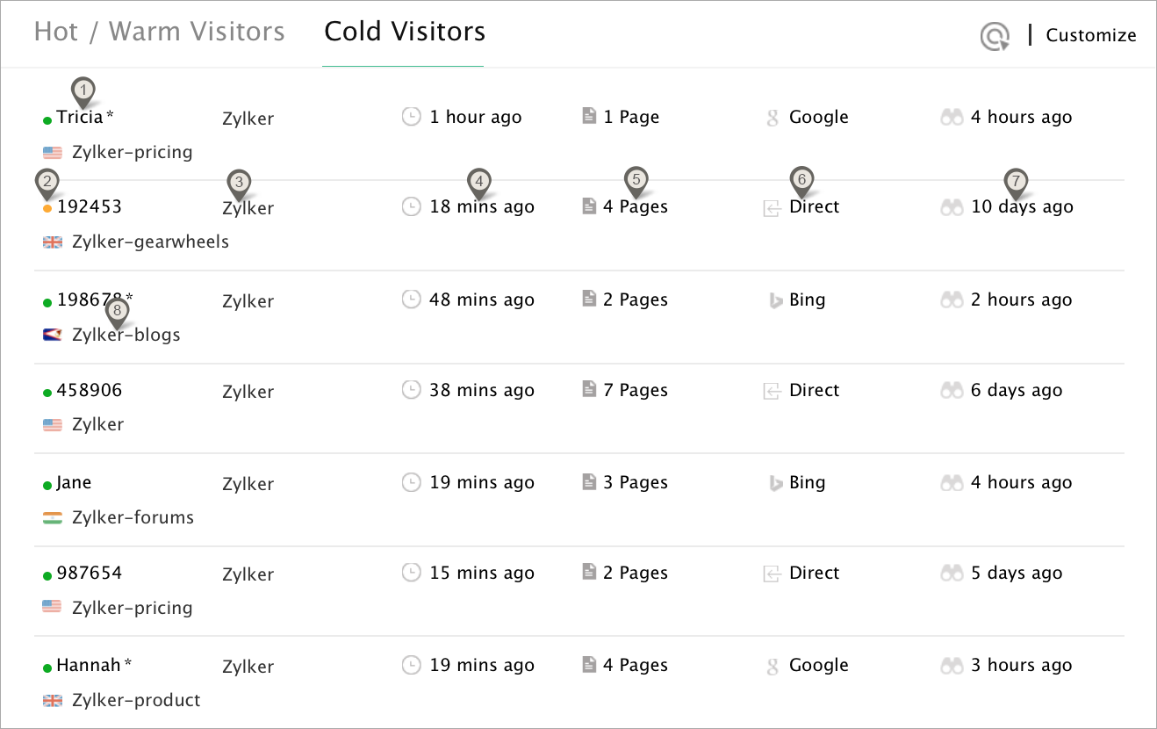Open visitor 198678's name link

coord(90,300)
